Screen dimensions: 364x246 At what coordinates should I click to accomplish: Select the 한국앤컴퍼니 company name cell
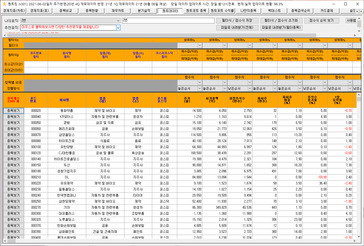pos(67,195)
